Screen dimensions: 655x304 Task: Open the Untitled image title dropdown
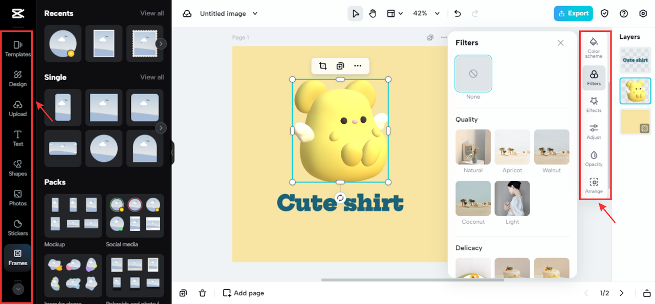pyautogui.click(x=229, y=14)
